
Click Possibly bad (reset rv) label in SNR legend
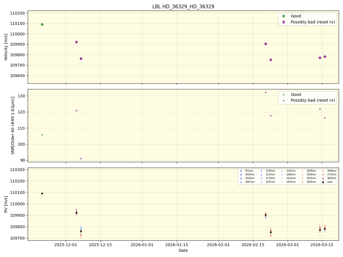[313, 100]
